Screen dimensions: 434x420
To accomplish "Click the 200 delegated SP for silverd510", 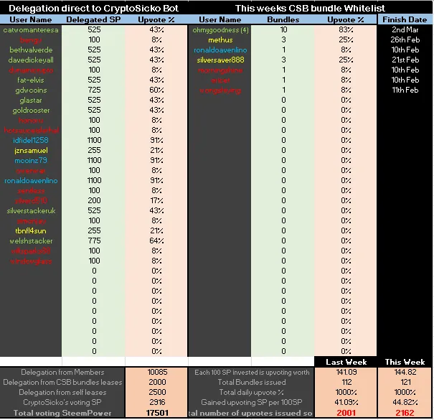I will coord(94,200).
